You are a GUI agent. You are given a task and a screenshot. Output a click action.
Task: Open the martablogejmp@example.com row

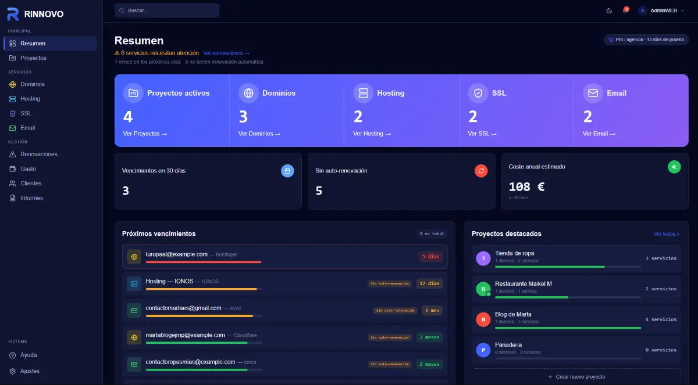(x=285, y=337)
